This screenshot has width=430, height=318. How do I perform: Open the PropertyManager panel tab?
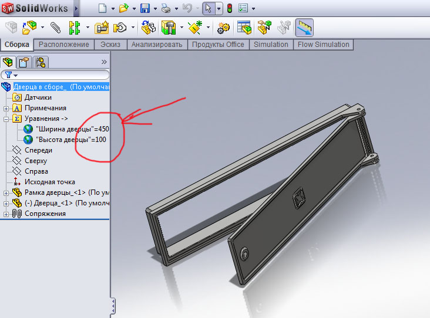point(24,62)
